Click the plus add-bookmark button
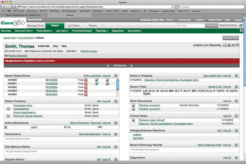The width and height of the screenshot is (246, 164). 15,7
